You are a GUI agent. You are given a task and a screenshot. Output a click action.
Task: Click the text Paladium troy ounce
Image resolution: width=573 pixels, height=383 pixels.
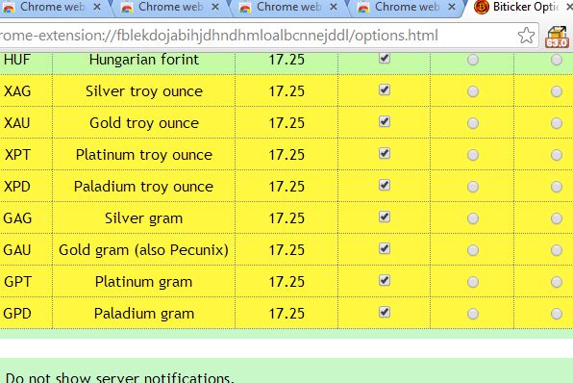coord(143,187)
